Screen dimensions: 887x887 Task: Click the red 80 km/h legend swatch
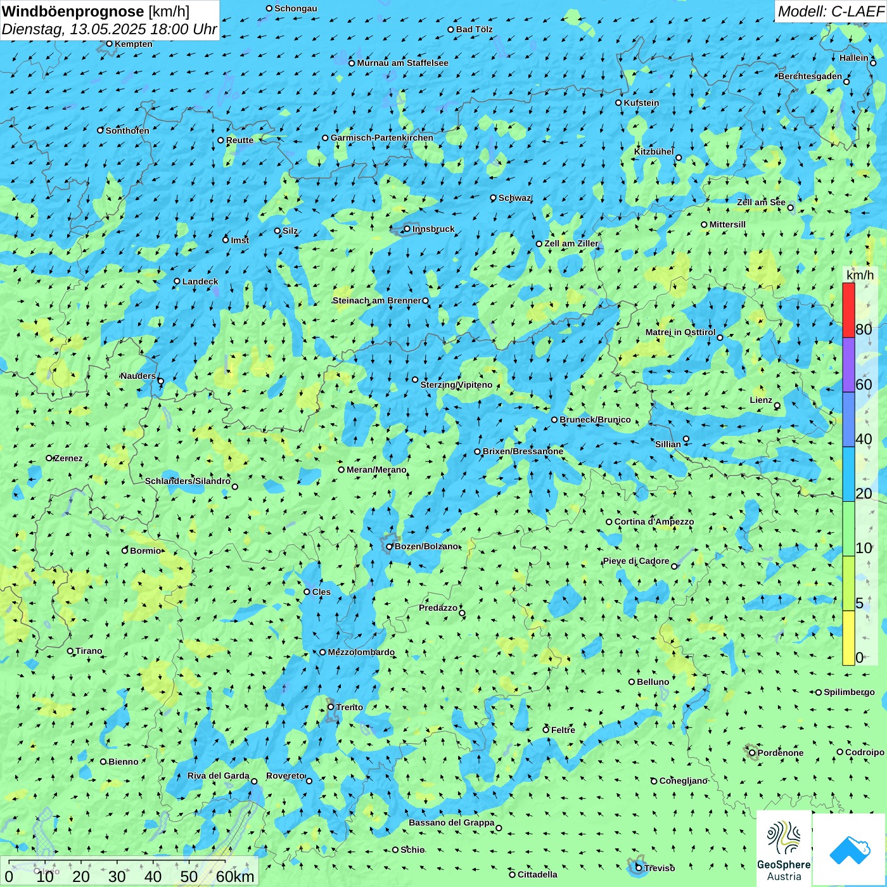pyautogui.click(x=848, y=310)
